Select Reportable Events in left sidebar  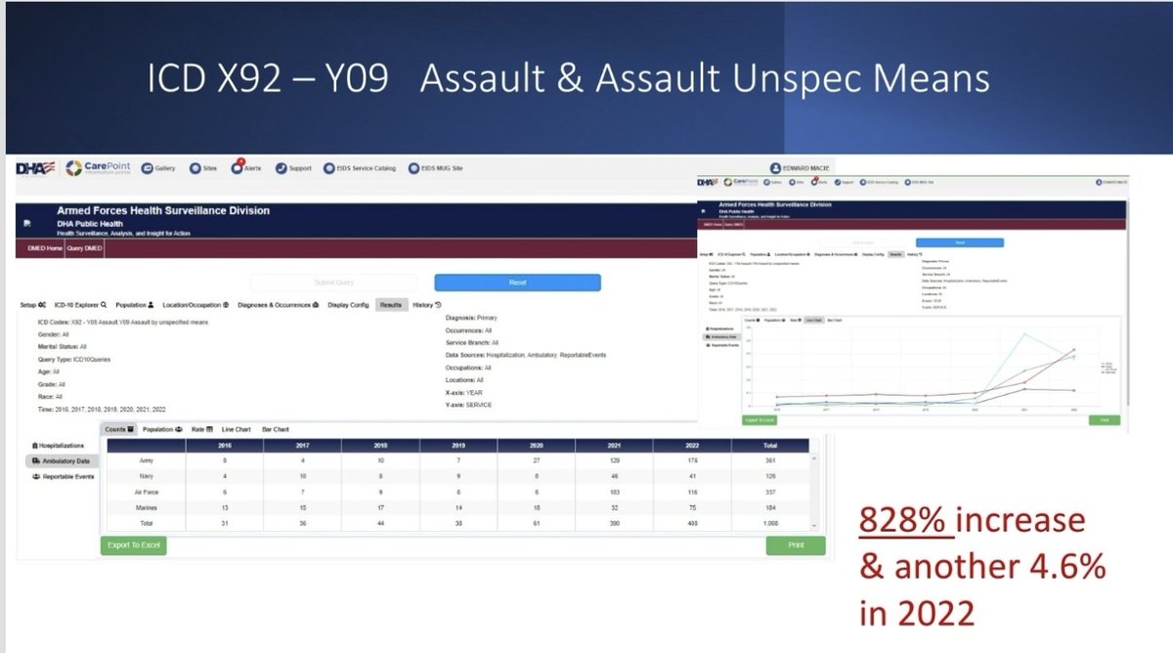(x=63, y=477)
